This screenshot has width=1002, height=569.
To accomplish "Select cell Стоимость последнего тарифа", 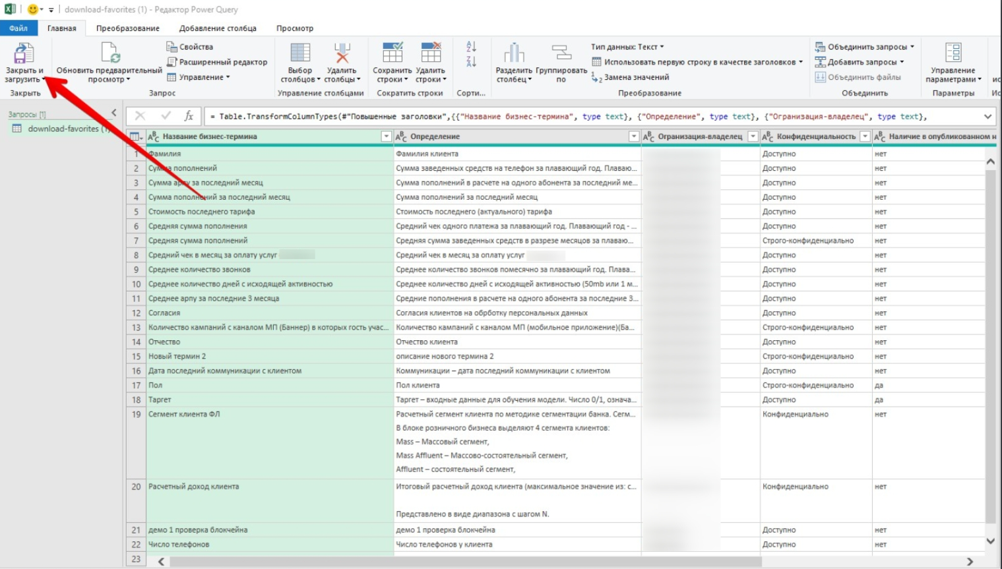I will coord(270,212).
